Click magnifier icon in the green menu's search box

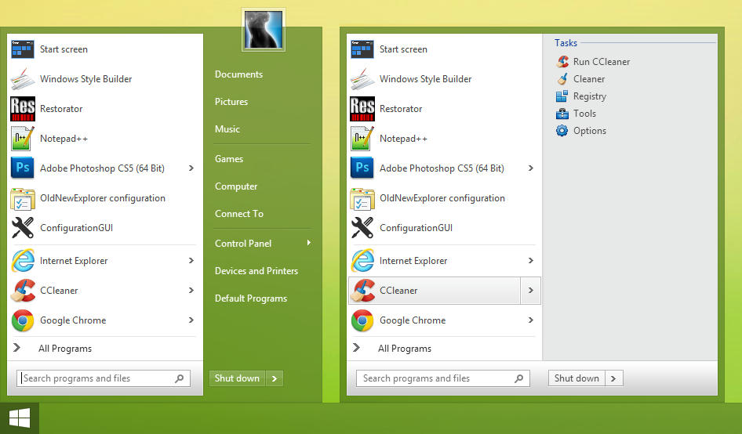180,378
